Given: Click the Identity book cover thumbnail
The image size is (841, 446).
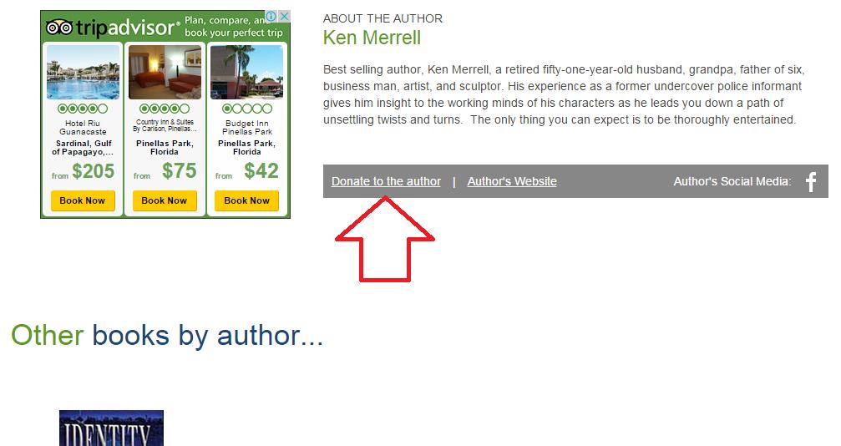Looking at the screenshot, I should (111, 428).
